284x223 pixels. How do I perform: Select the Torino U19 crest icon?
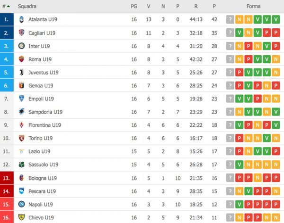(x=21, y=139)
